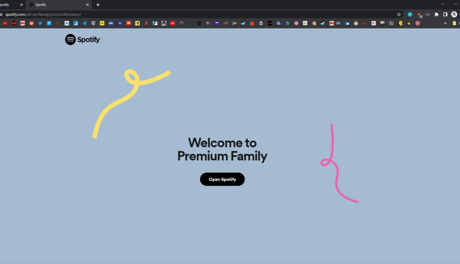Click the address bar URL
This screenshot has height=264, width=460.
coord(43,14)
